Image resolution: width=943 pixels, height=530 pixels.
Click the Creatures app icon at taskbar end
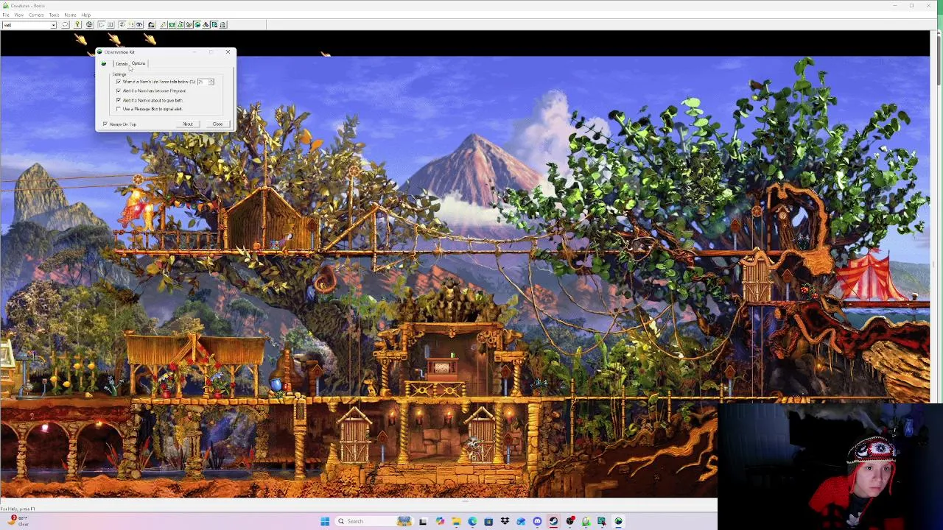coord(618,521)
